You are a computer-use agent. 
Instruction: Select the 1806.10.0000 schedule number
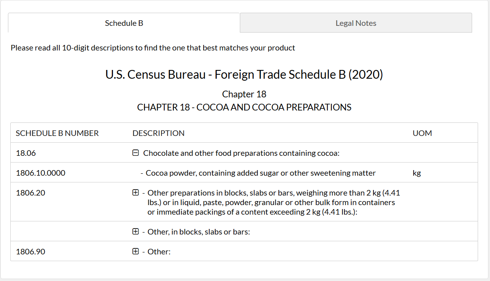pyautogui.click(x=41, y=173)
